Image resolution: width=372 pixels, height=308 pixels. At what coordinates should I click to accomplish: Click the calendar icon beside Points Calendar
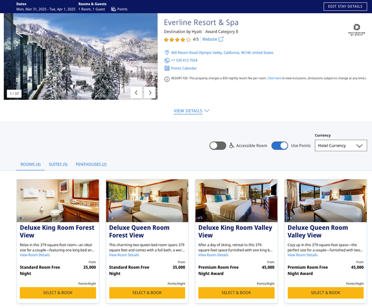[167, 69]
